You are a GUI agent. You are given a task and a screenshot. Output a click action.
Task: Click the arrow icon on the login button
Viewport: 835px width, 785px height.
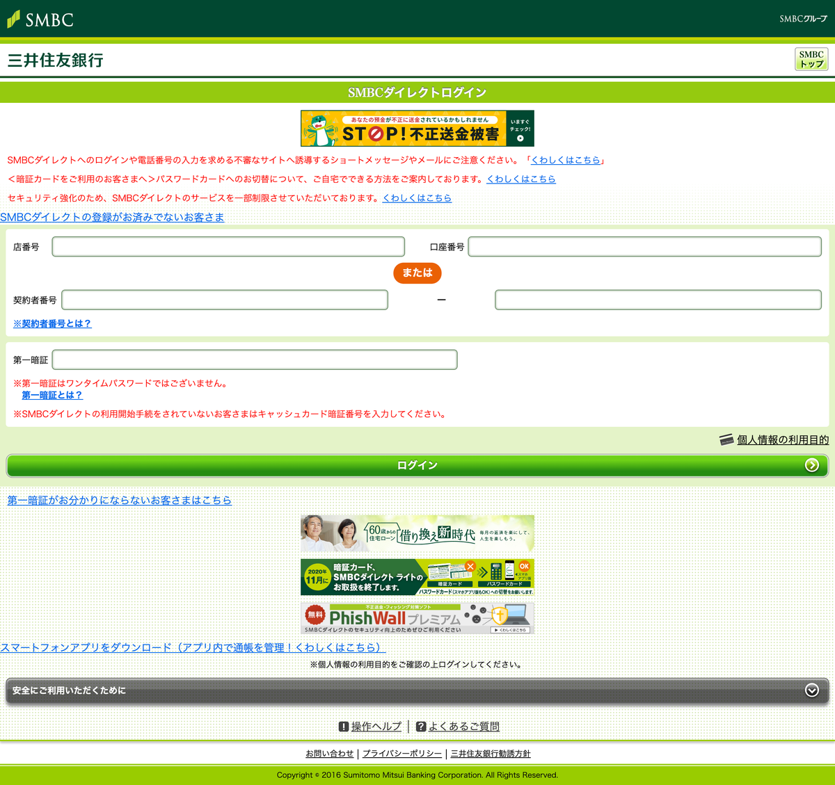pos(811,465)
